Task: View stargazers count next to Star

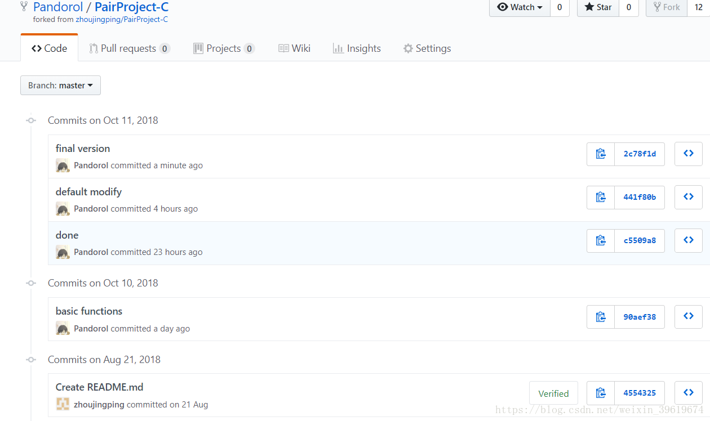Action: pos(629,7)
